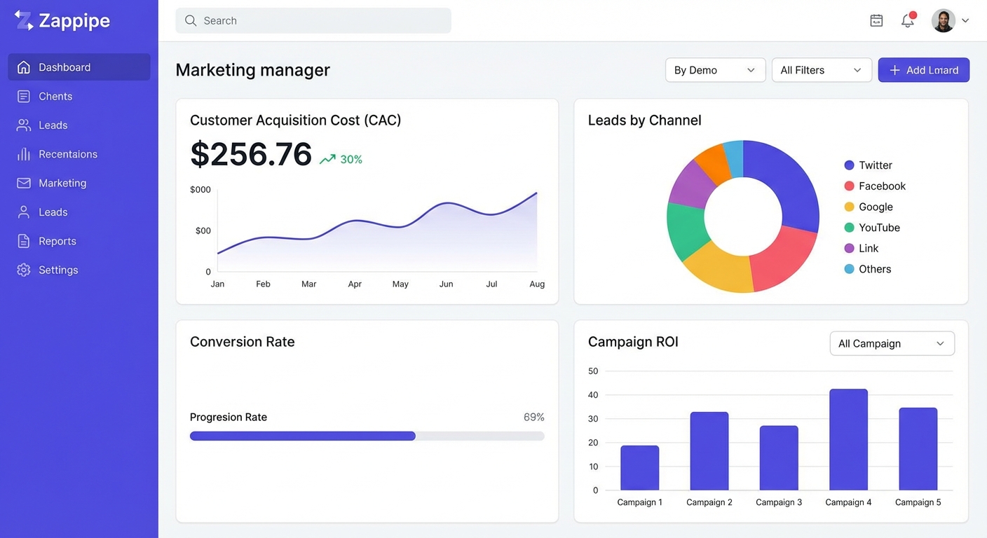Select the Chents people icon

[x=24, y=96]
